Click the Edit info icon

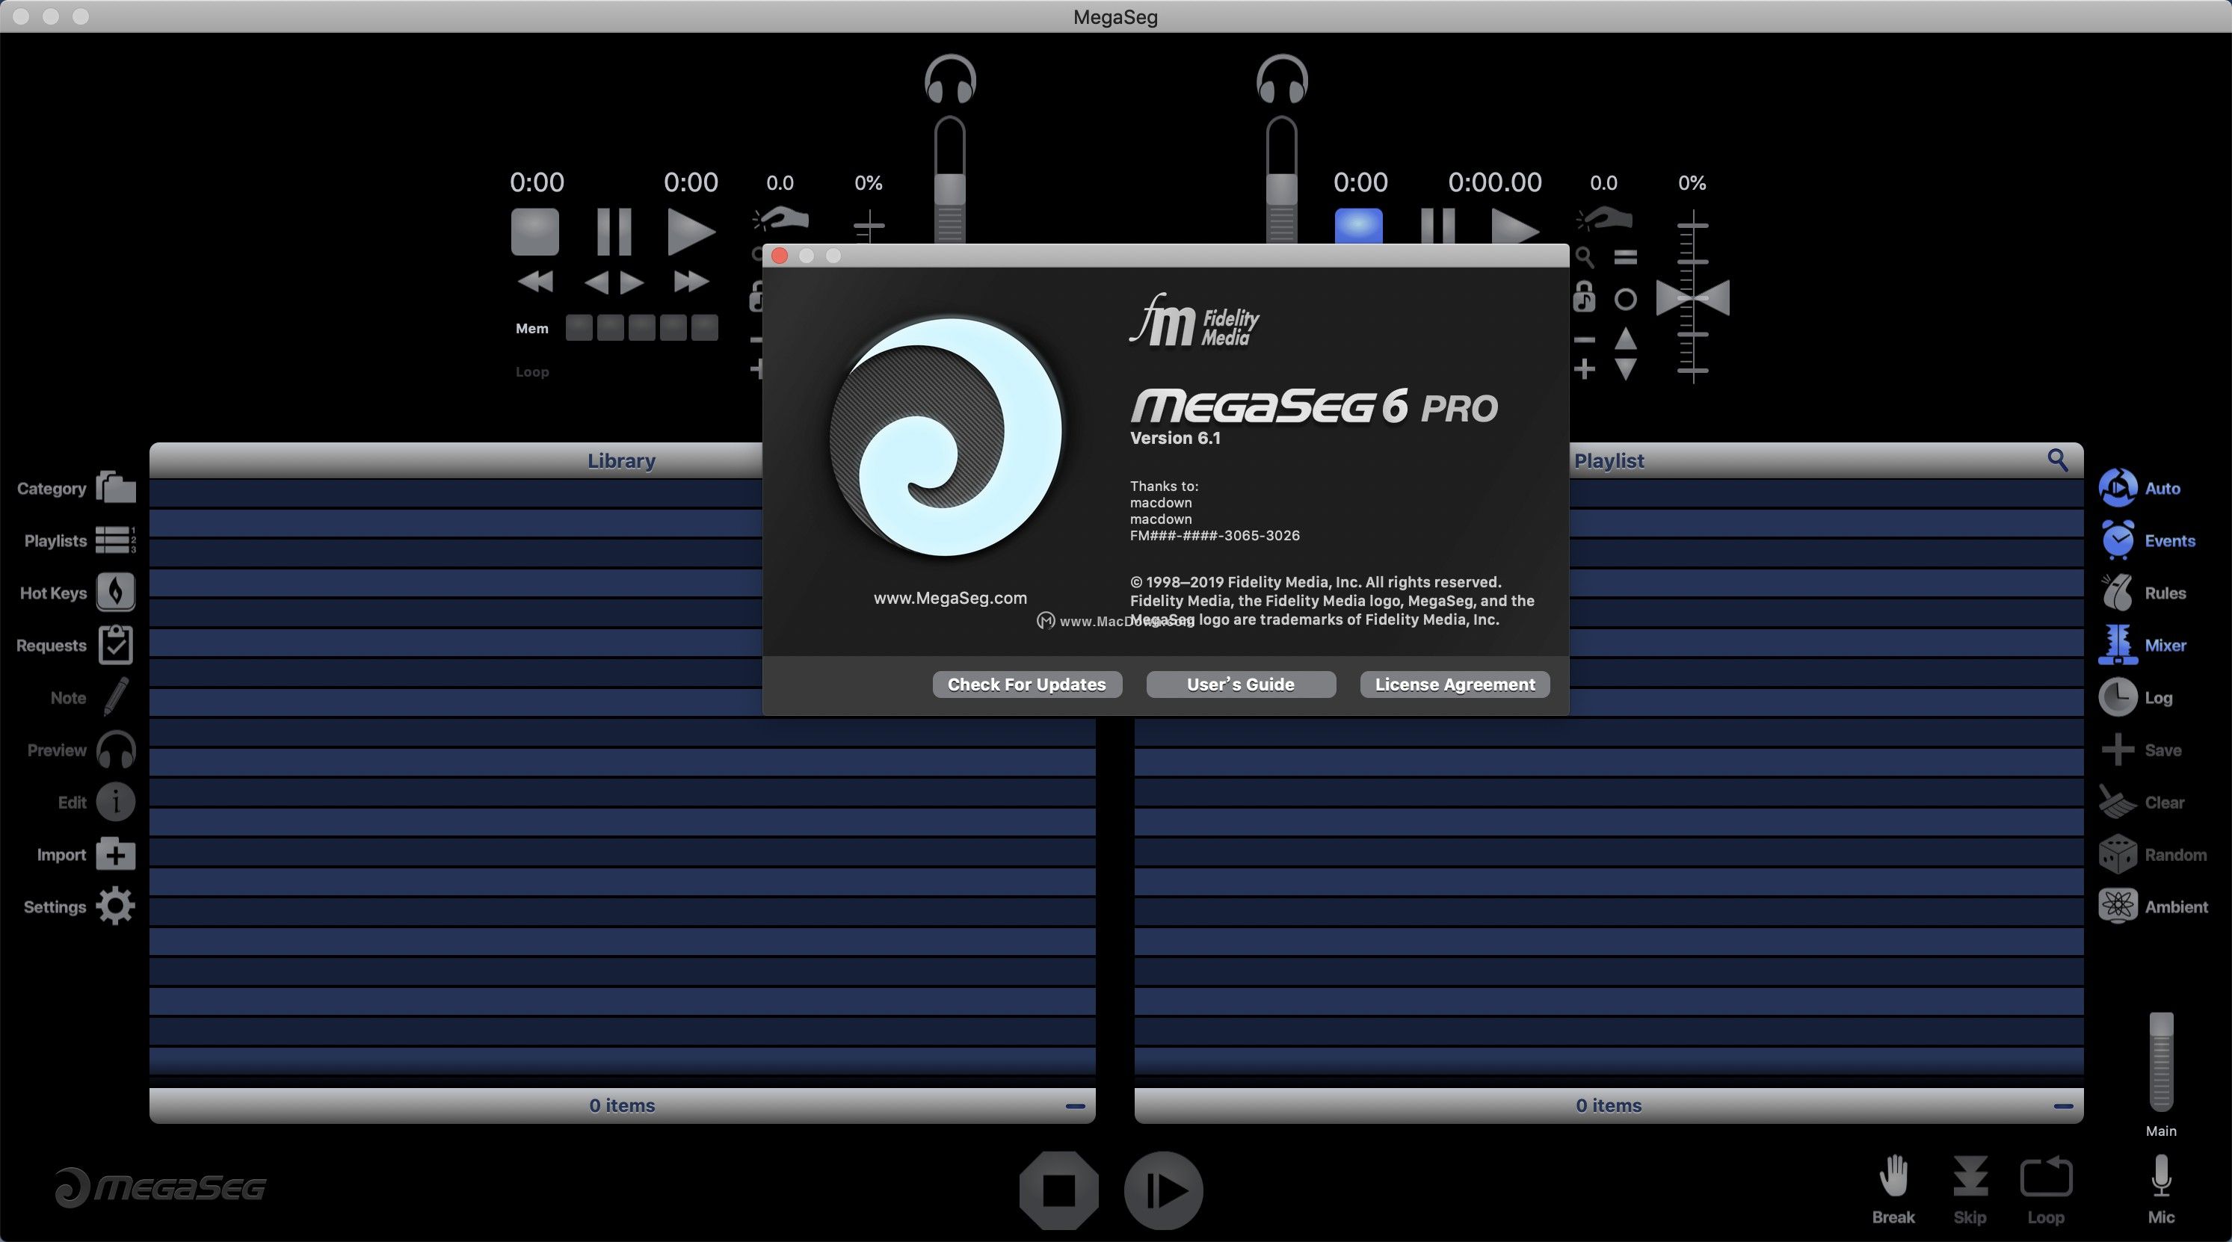click(x=115, y=802)
